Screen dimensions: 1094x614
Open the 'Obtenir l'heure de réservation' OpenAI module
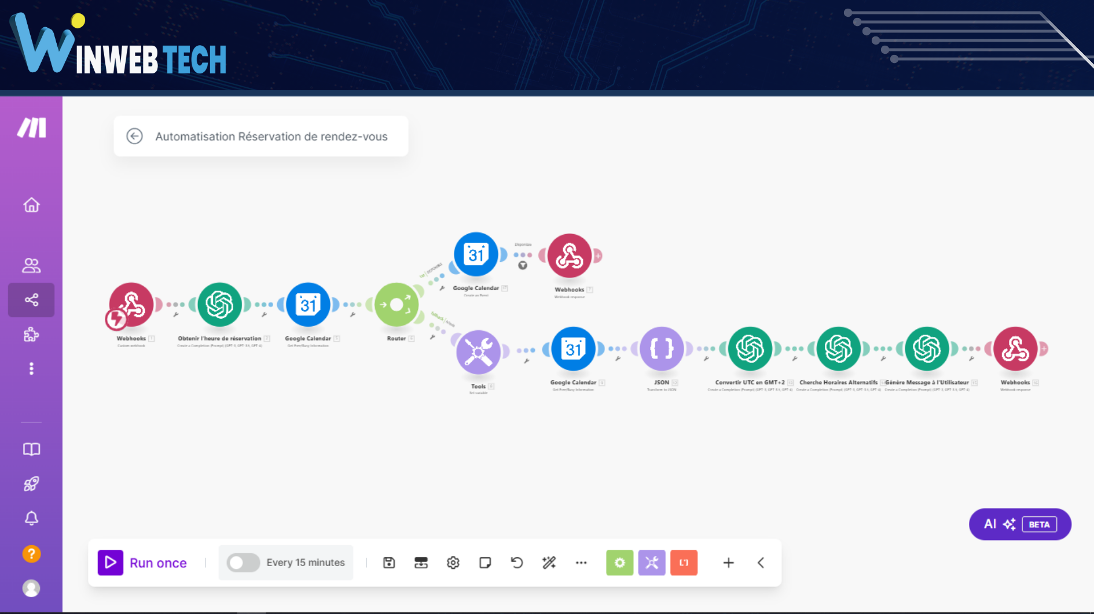219,305
